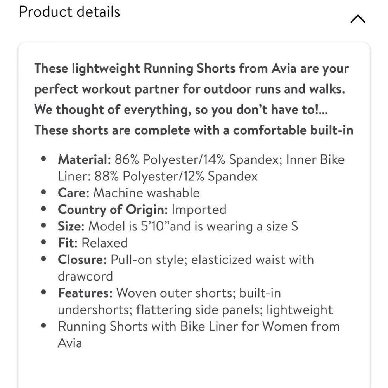Screen dimensions: 388x388
Task: Click the Size information line
Action: tap(178, 226)
